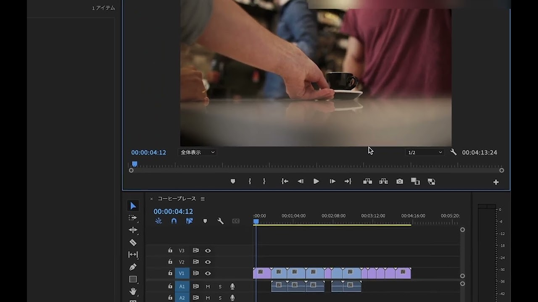The height and width of the screenshot is (302, 538).
Task: Select the Pen tool
Action: click(x=133, y=267)
